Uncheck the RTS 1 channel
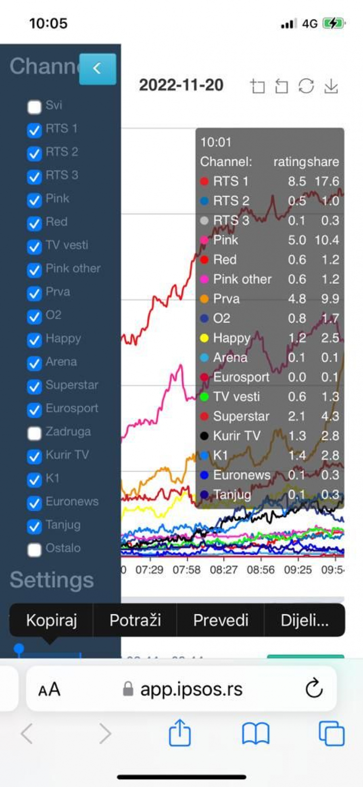Viewport: 363px width, 787px height. pyautogui.click(x=34, y=130)
